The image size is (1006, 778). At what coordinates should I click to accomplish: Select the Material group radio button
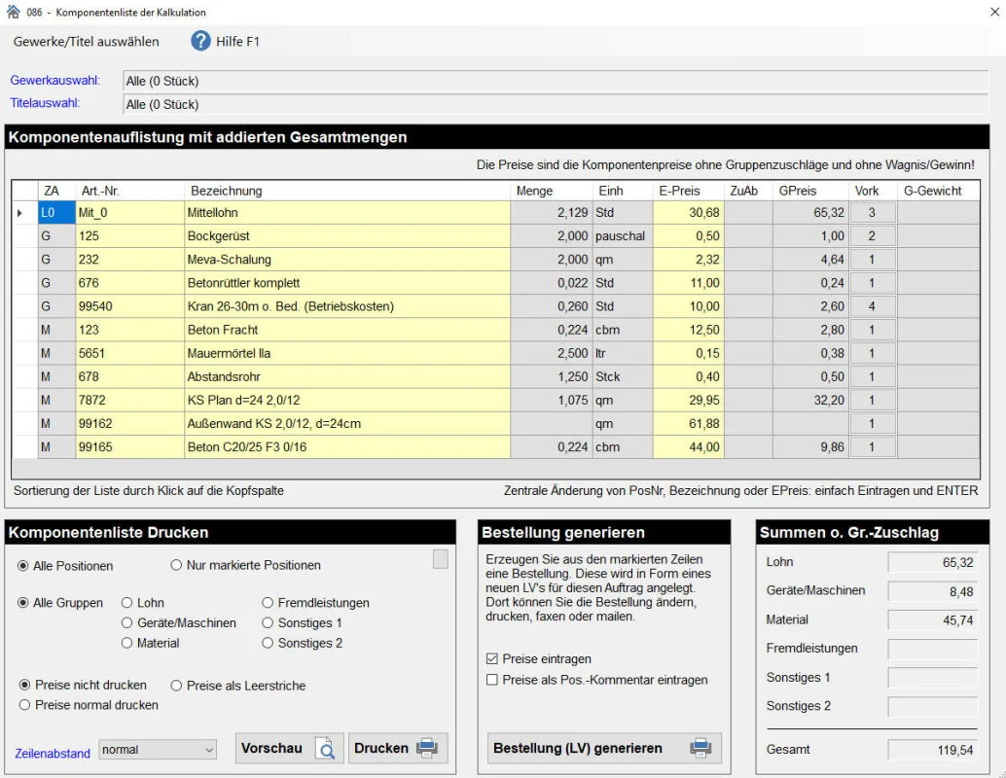127,643
